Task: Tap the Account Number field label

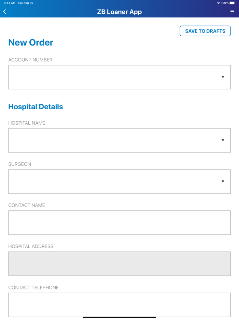Action: pos(30,60)
